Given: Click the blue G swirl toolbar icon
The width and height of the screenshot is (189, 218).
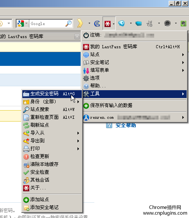Looking at the screenshot, I should tap(97, 24).
